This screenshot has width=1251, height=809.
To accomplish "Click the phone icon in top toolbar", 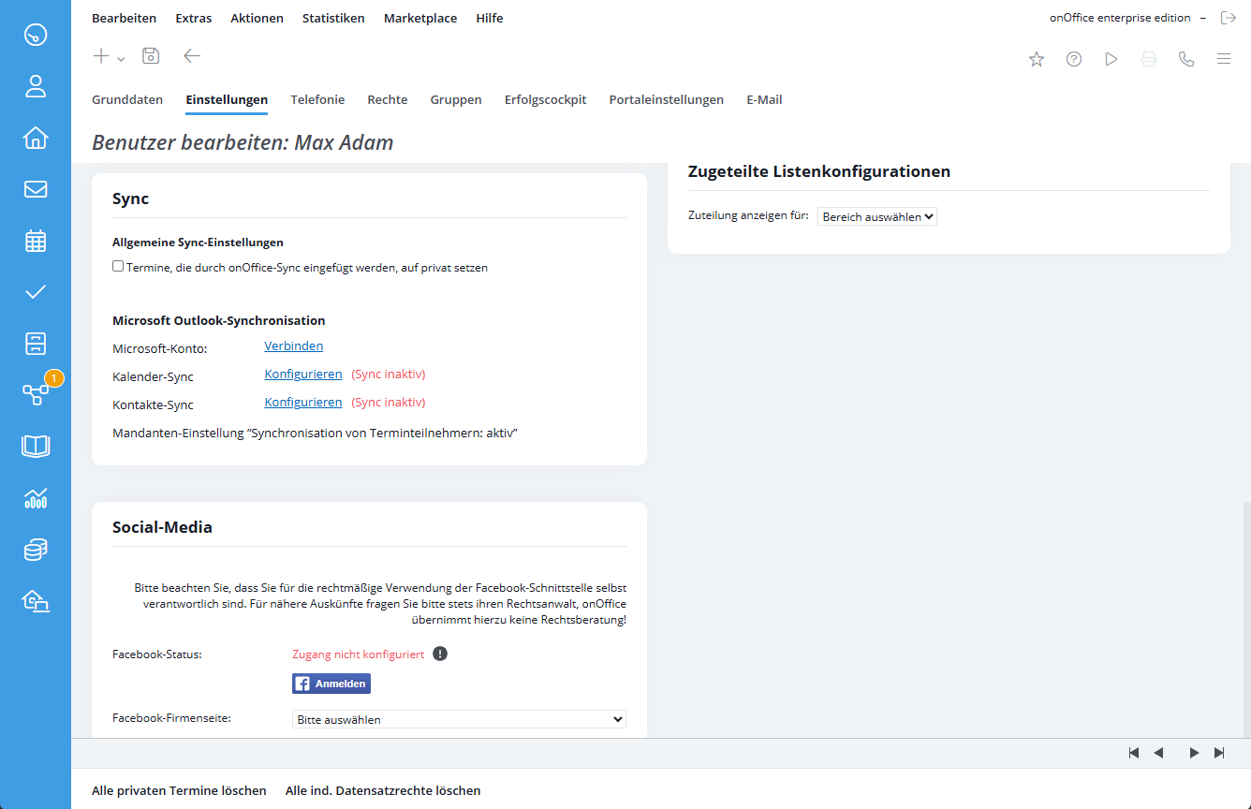I will 1186,59.
